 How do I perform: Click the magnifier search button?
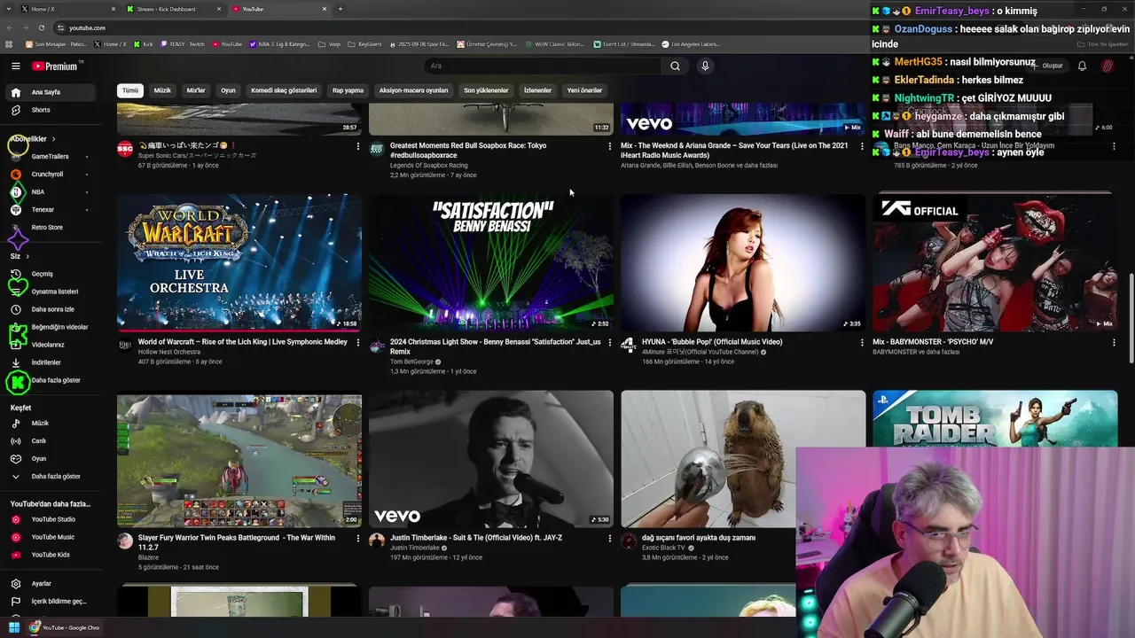(675, 66)
